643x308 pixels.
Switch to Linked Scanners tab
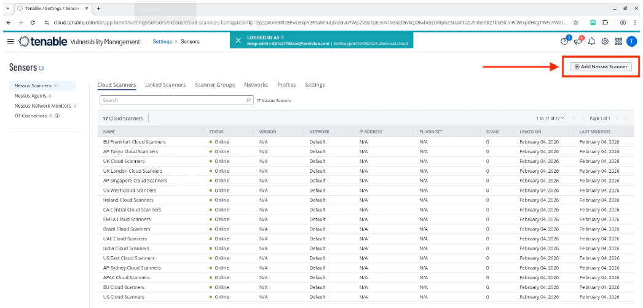tap(165, 84)
